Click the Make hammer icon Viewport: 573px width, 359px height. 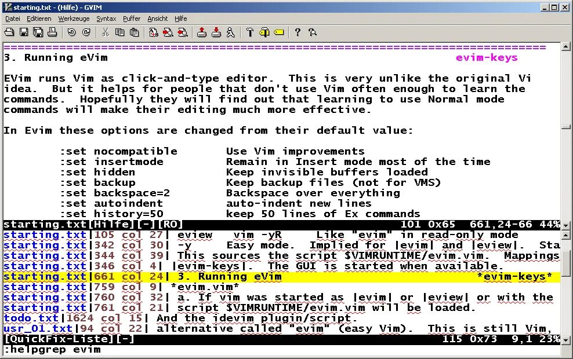249,32
